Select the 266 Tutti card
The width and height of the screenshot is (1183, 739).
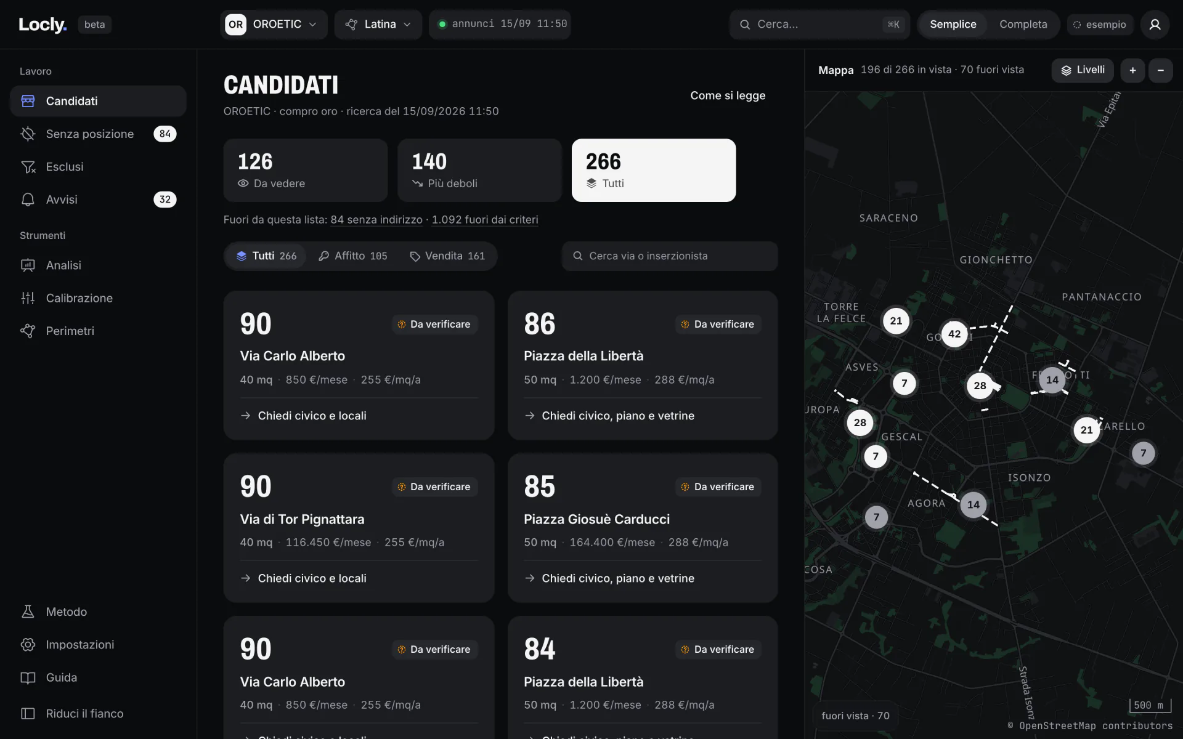[x=654, y=171]
